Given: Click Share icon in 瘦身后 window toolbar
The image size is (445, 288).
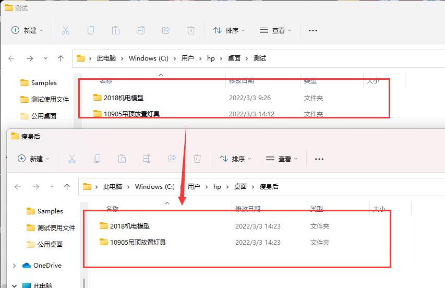Looking at the screenshot, I should click(x=172, y=158).
